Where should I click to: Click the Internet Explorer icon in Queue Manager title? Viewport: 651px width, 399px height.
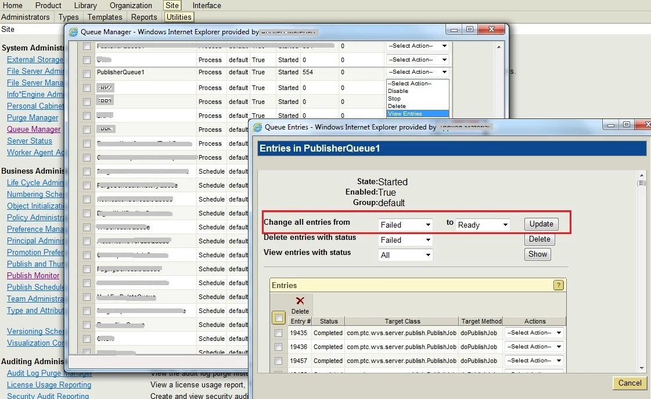point(74,32)
